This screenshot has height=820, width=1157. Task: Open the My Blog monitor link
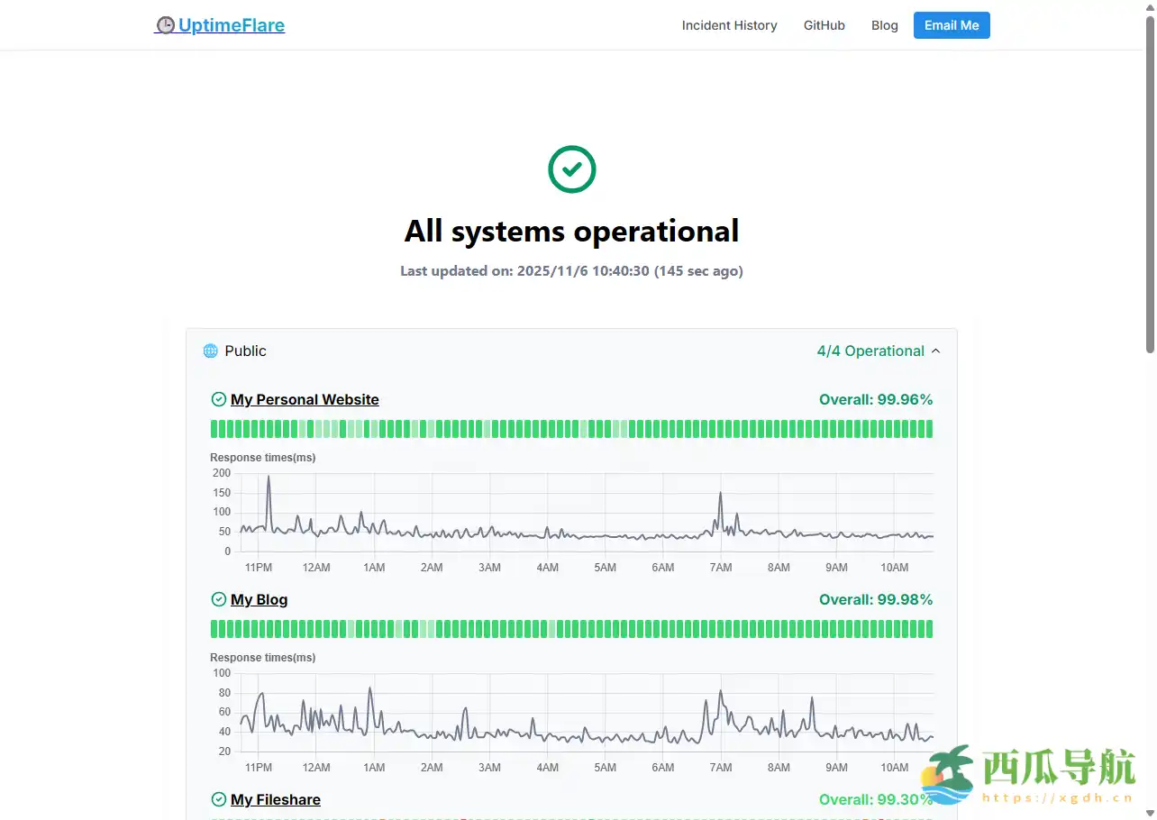259,600
